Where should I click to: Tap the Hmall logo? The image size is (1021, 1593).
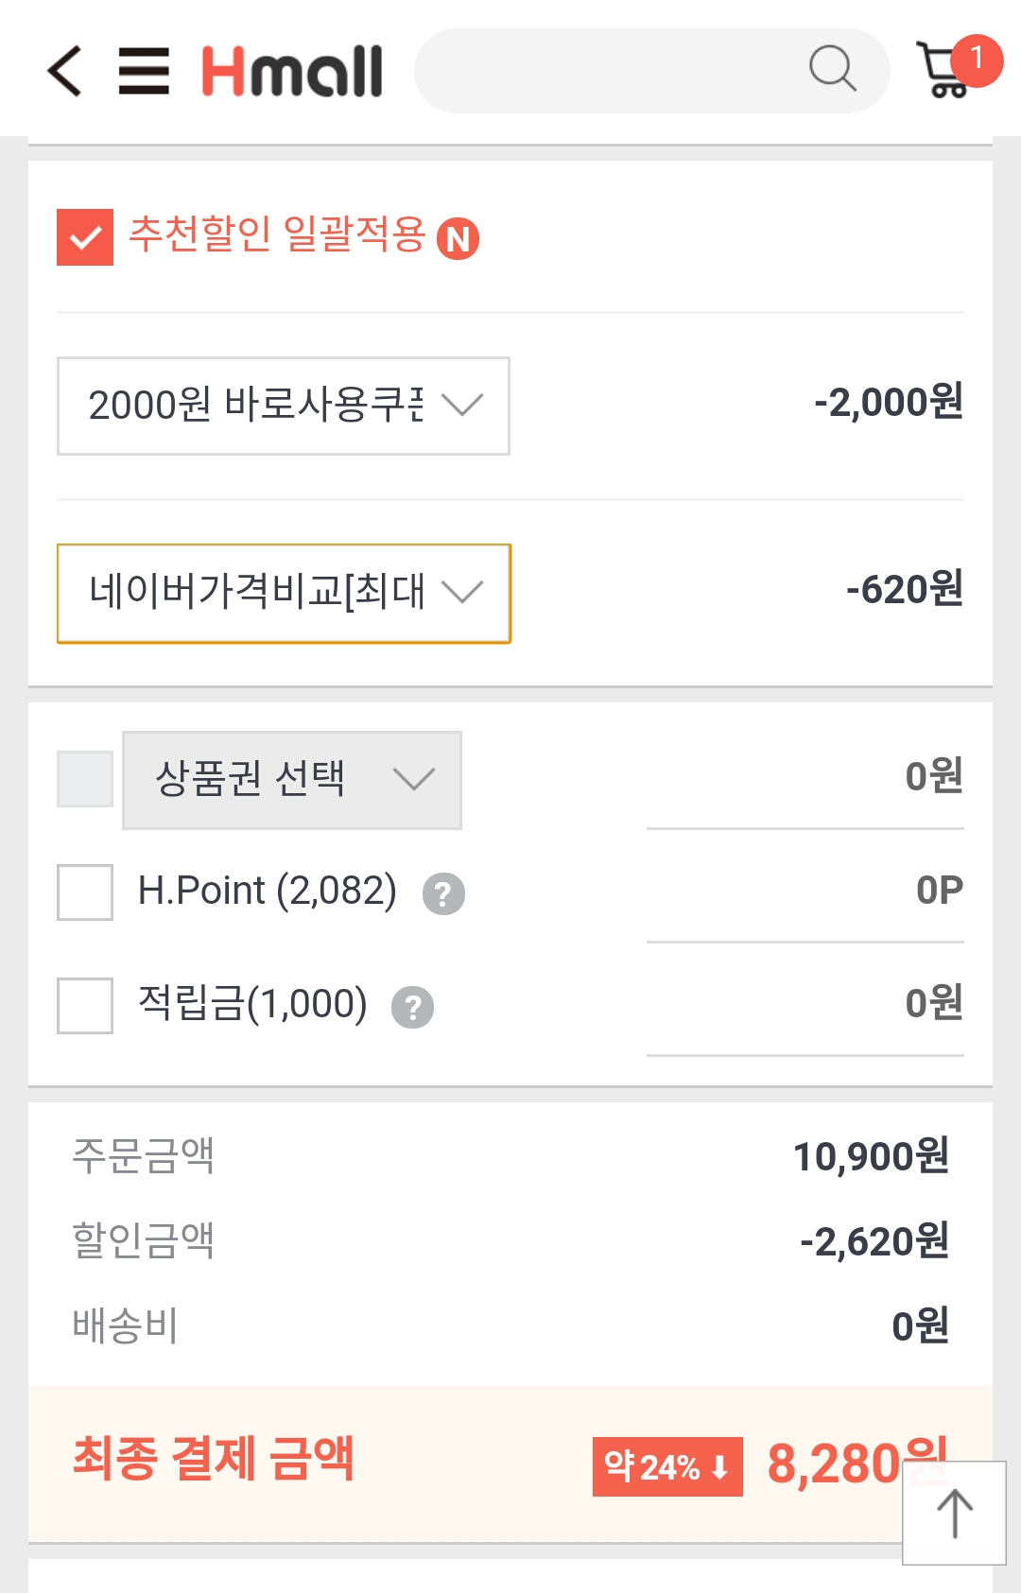coord(292,71)
